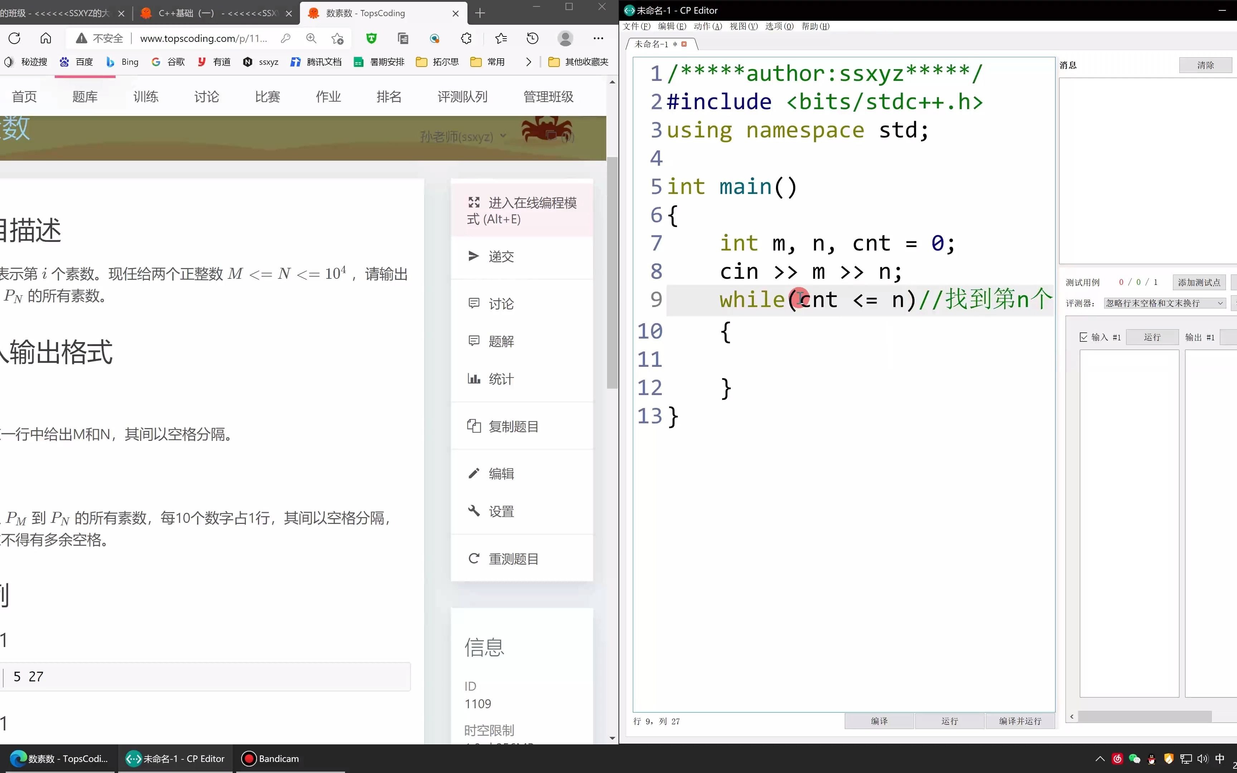Image resolution: width=1237 pixels, height=773 pixels.
Task: Click the add-to-favorites star icon
Action: tap(338, 38)
